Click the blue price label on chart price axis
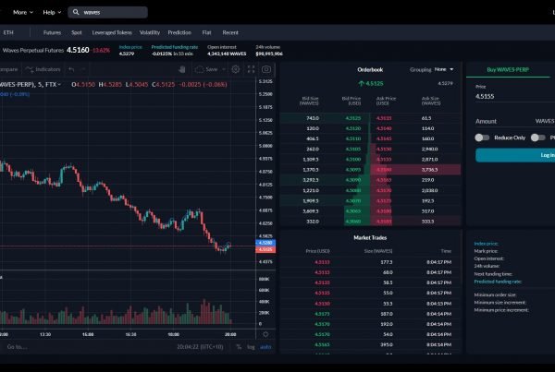The height and width of the screenshot is (372, 555). click(x=265, y=243)
